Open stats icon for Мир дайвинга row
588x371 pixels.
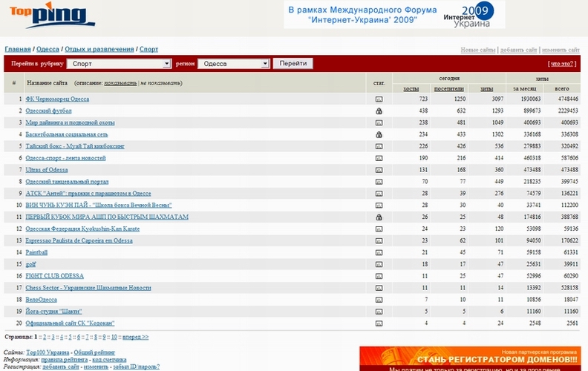379,122
